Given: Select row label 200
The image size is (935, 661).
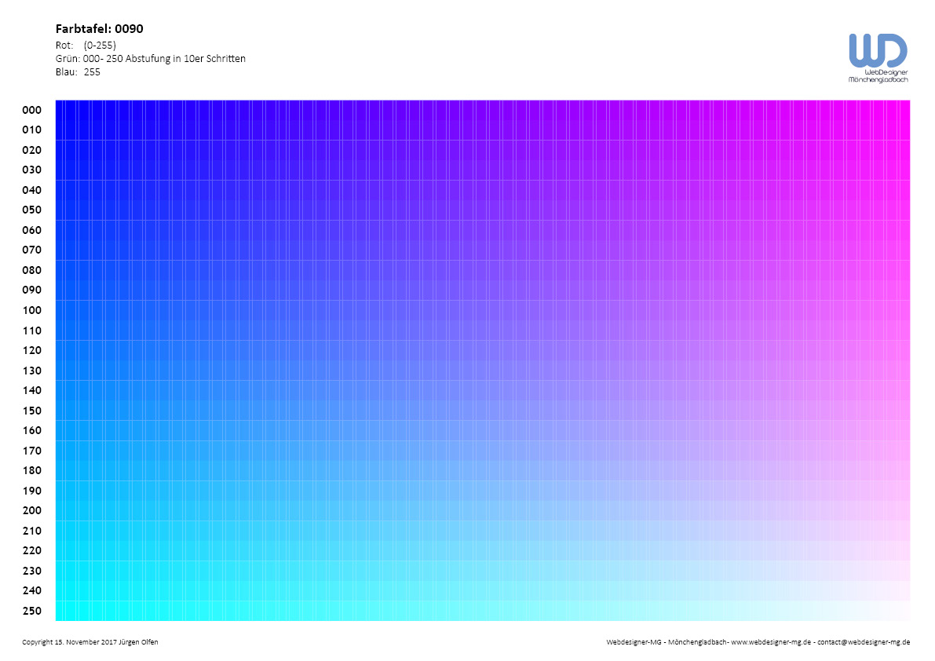Looking at the screenshot, I should click(31, 510).
